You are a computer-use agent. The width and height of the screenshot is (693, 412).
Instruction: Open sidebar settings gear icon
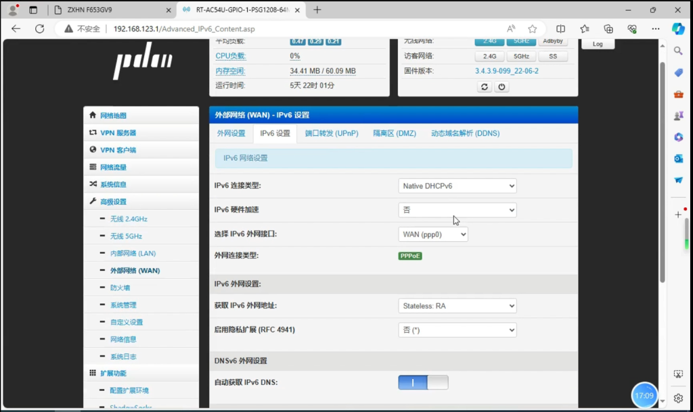click(x=678, y=397)
